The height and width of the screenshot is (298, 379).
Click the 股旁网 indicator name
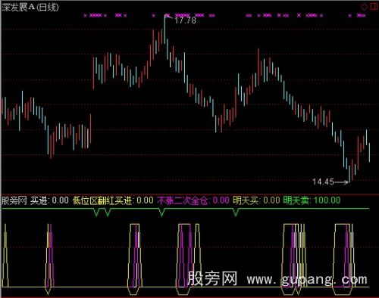14,200
